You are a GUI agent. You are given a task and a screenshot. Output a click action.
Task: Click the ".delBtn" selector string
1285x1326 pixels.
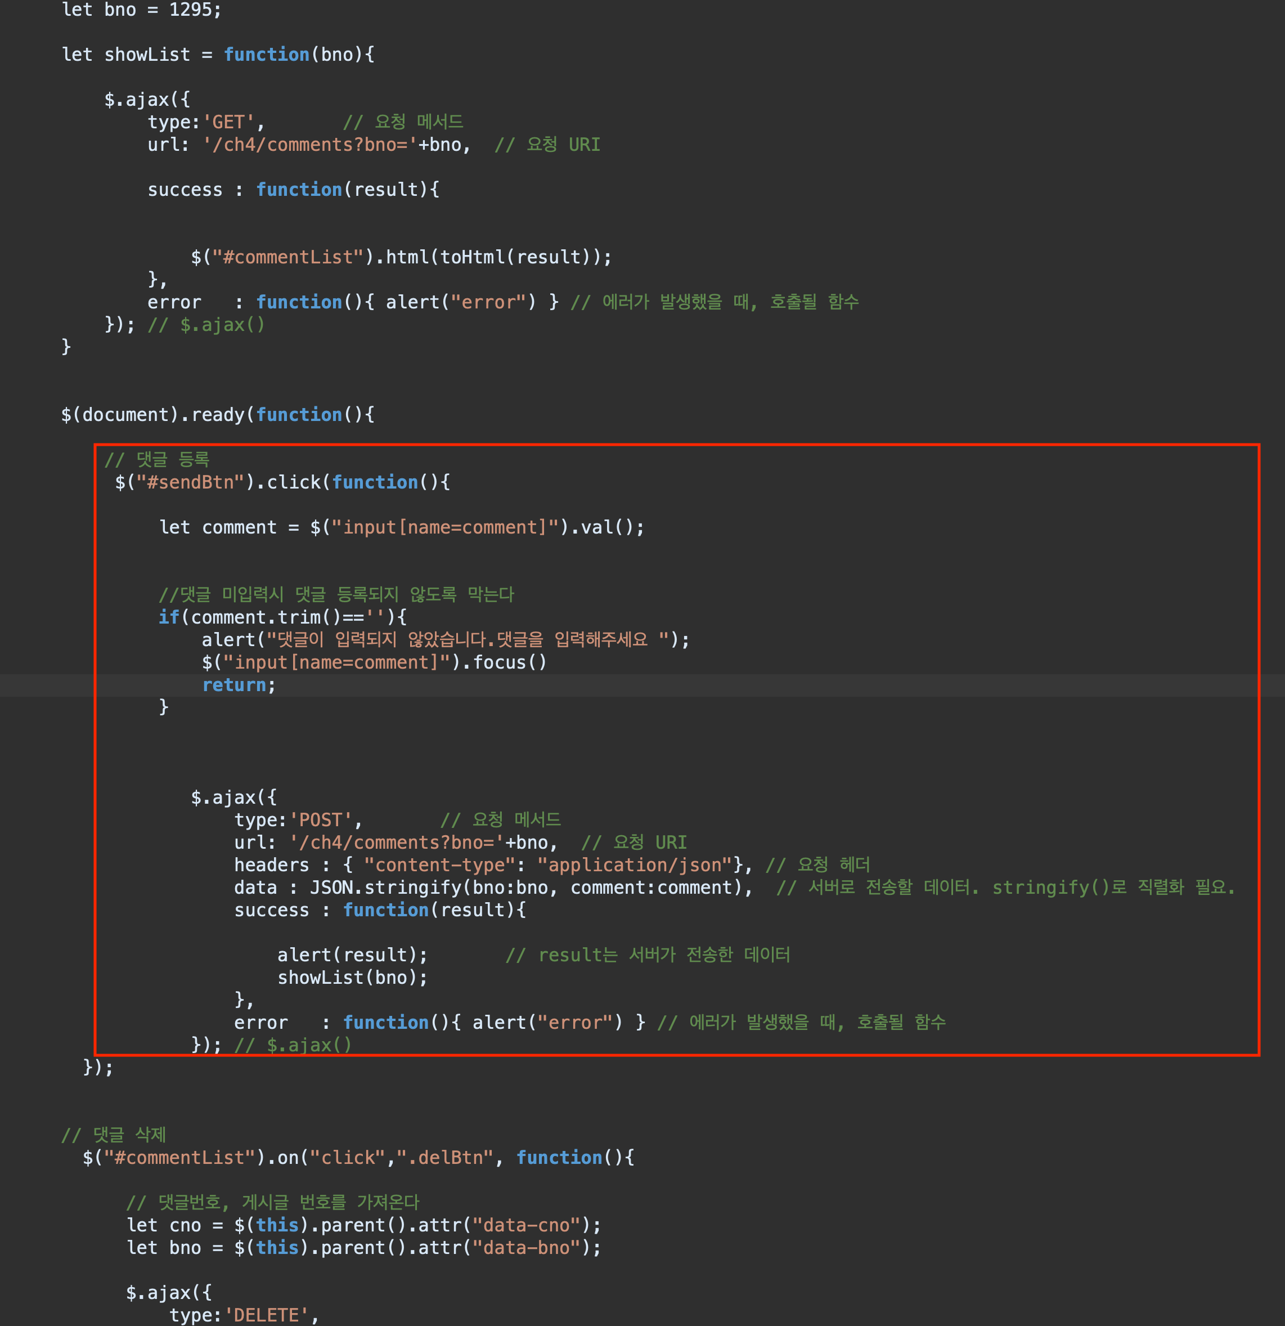444,1158
